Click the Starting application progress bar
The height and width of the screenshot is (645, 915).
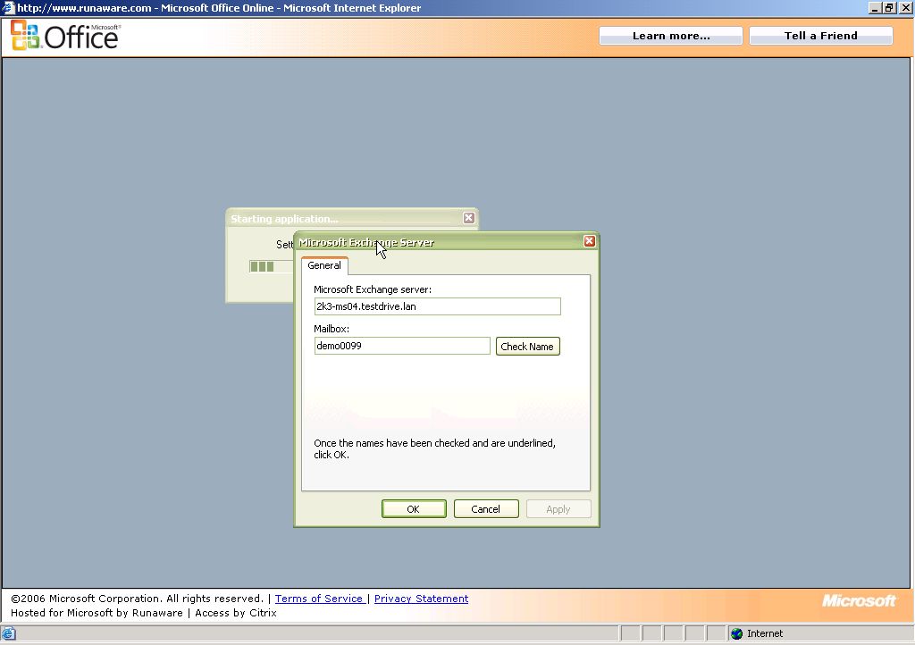271,266
